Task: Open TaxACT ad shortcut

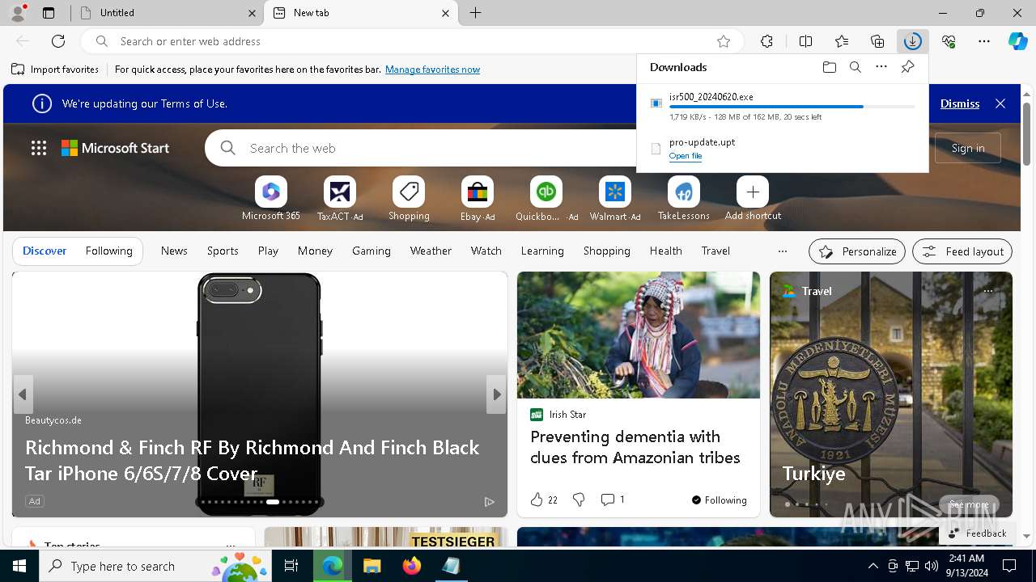Action: pos(340,199)
